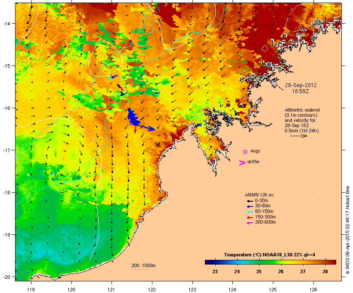Click the latitude axis label -16
Viewport: 353px width, 293px height.
(x=6, y=108)
